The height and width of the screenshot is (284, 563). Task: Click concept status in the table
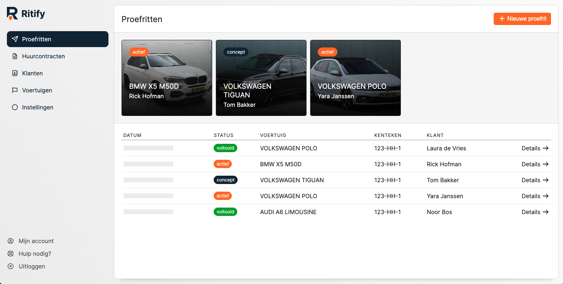(x=226, y=180)
